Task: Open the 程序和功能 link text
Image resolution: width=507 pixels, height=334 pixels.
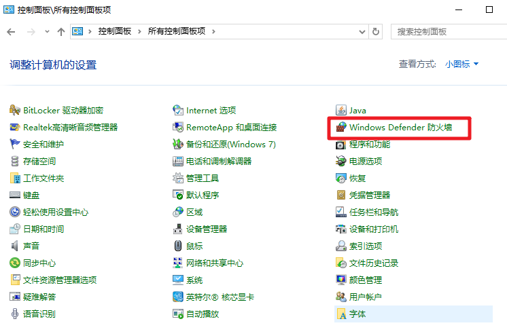Action: tap(370, 145)
